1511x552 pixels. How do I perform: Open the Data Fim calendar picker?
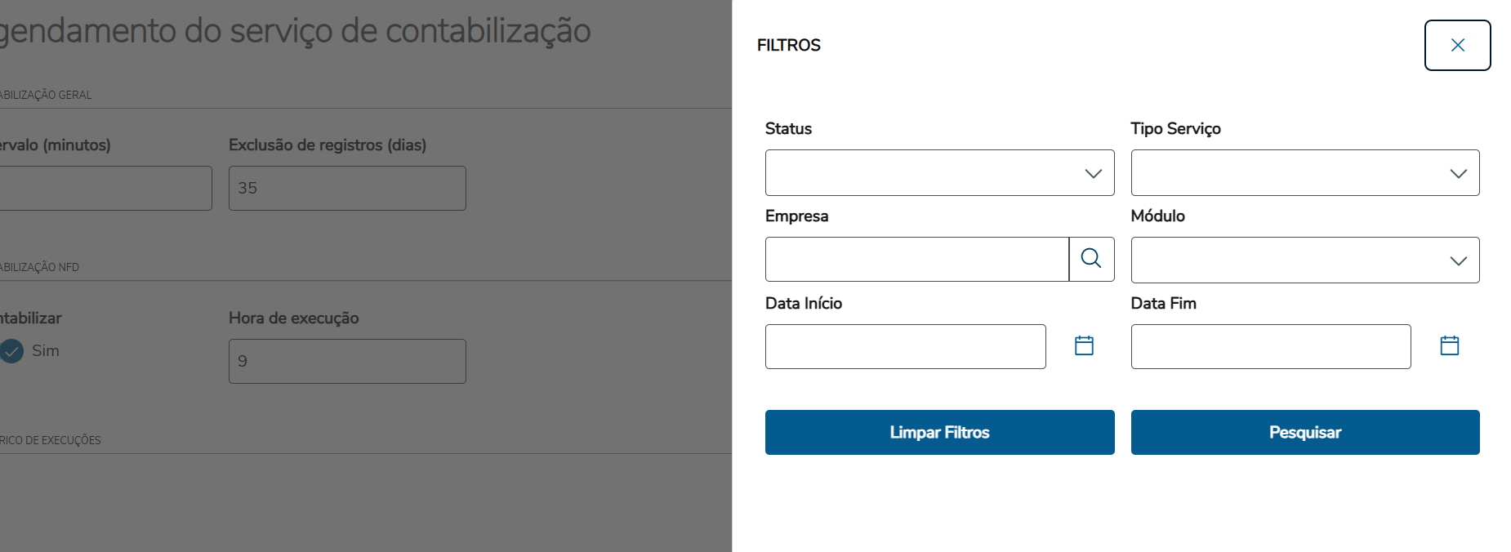click(x=1449, y=345)
